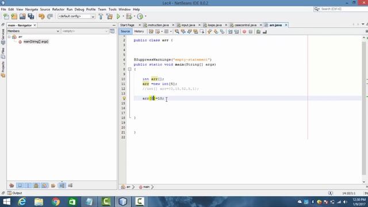Run the project with green play icon

(118, 17)
